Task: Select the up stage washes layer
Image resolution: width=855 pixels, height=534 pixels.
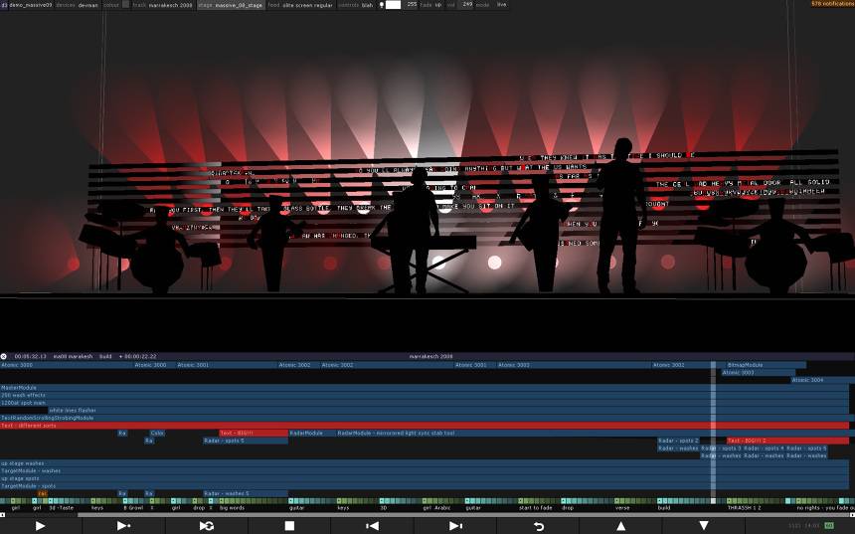Action: 425,463
